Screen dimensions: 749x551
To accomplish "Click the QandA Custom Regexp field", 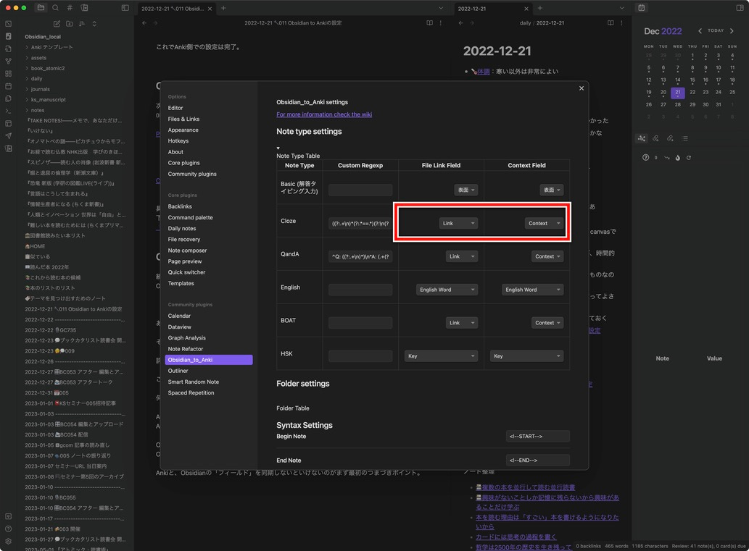I will (360, 256).
